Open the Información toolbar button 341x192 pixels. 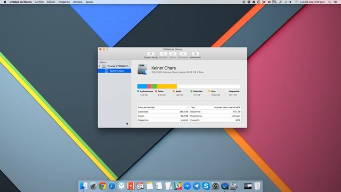196,55
